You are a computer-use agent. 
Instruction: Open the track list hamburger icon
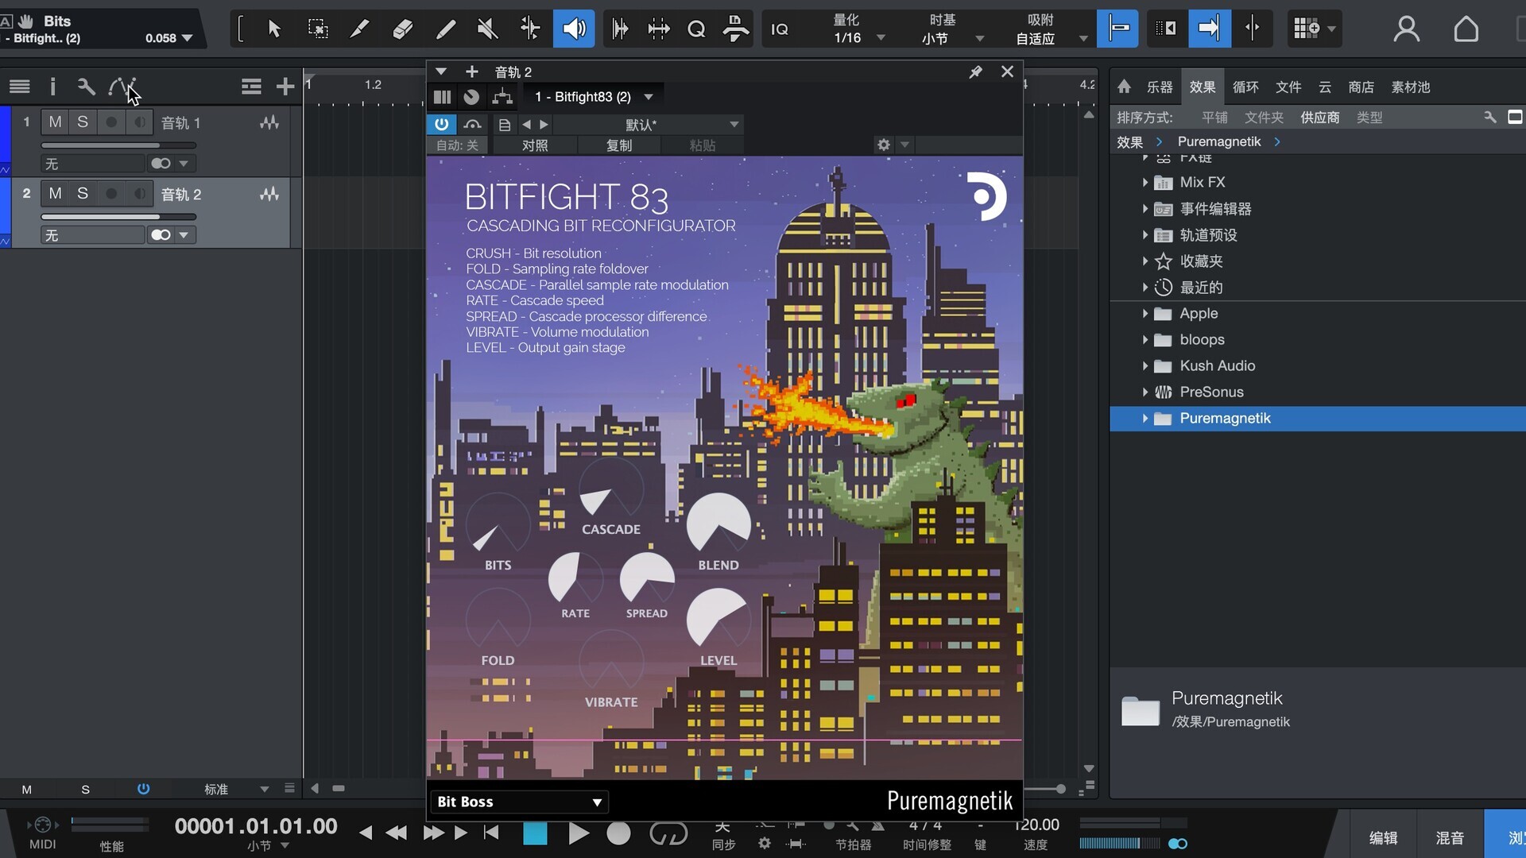pos(20,86)
